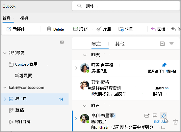Open the 檢視 tab
This screenshot has width=181, height=132.
pyautogui.click(x=24, y=18)
